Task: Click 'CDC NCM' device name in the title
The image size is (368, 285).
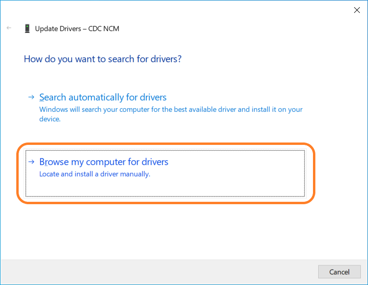Action: point(105,29)
